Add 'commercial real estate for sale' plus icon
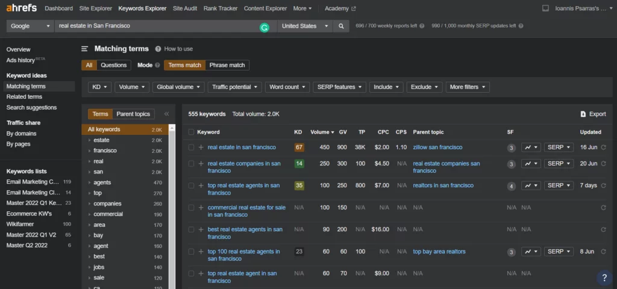Viewport: 617px width, 289px height. (201, 208)
